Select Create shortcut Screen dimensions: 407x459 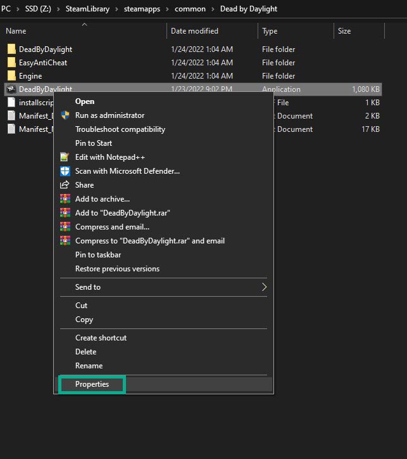(101, 338)
